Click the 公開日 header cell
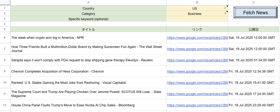This screenshot has height=112, width=280. point(254,29)
